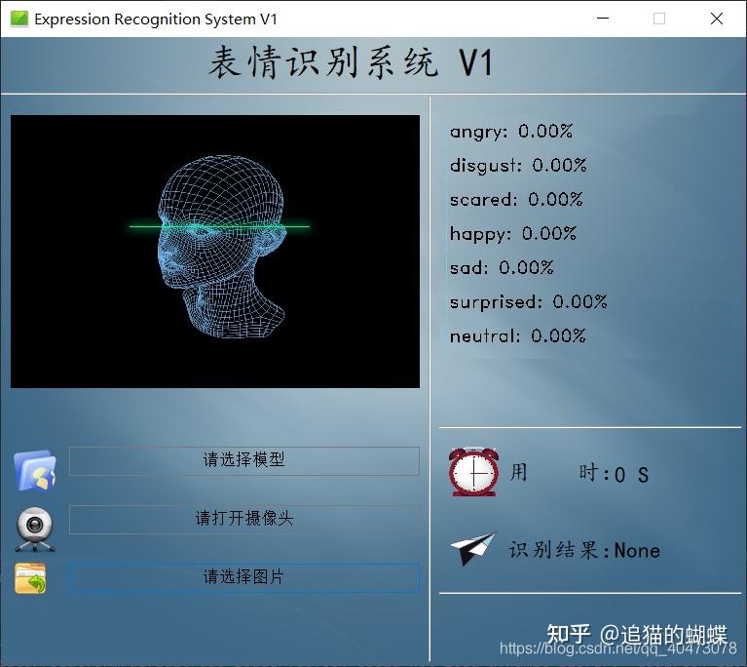Click the paper plane icon
The width and height of the screenshot is (747, 667).
click(473, 549)
